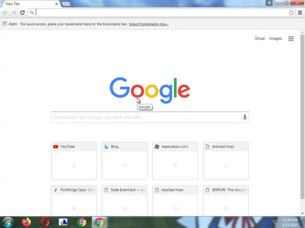The image size is (305, 228).
Task: Open the blocked lmao tile in top row
Action: click(226, 161)
